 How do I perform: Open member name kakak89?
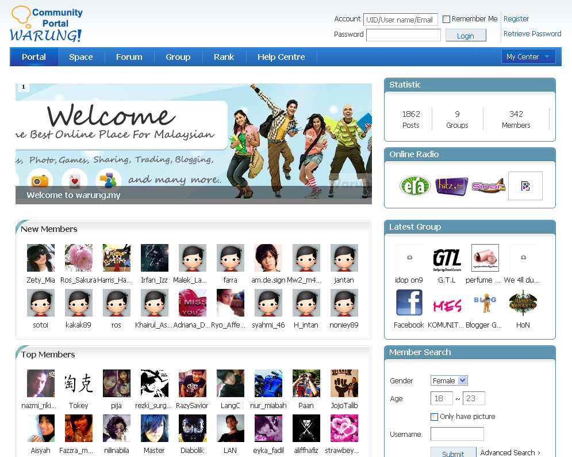pyautogui.click(x=78, y=325)
